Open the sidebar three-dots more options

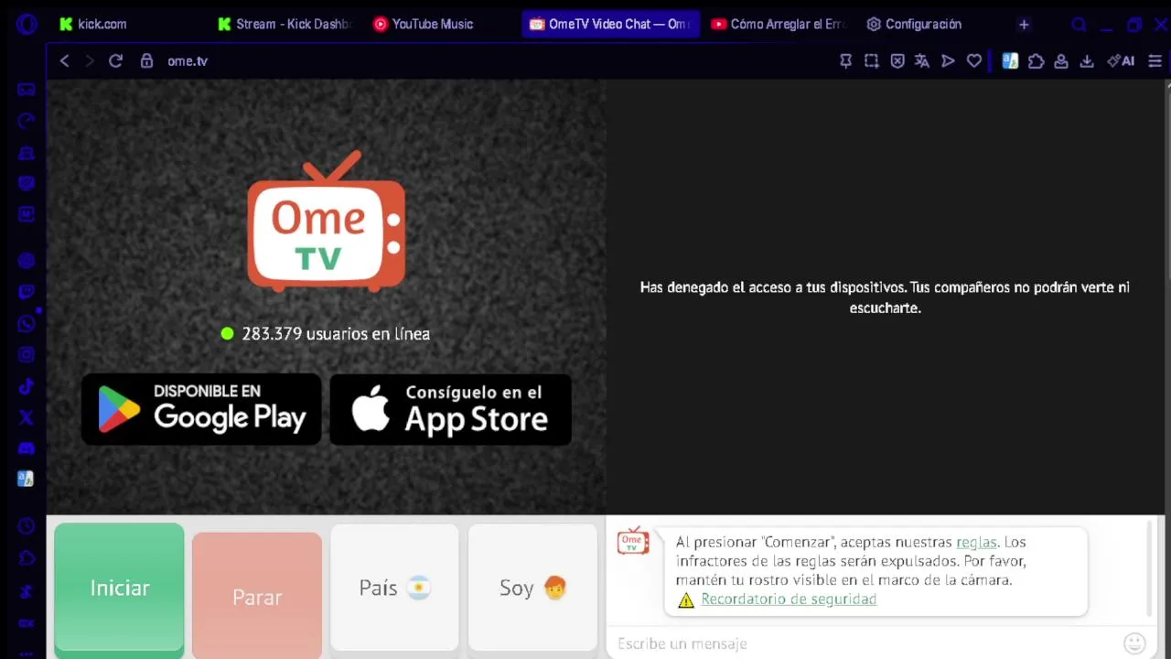point(26,654)
